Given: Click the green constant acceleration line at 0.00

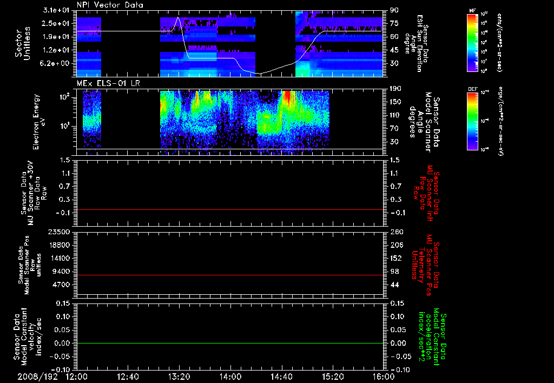Looking at the screenshot, I should [x=230, y=343].
